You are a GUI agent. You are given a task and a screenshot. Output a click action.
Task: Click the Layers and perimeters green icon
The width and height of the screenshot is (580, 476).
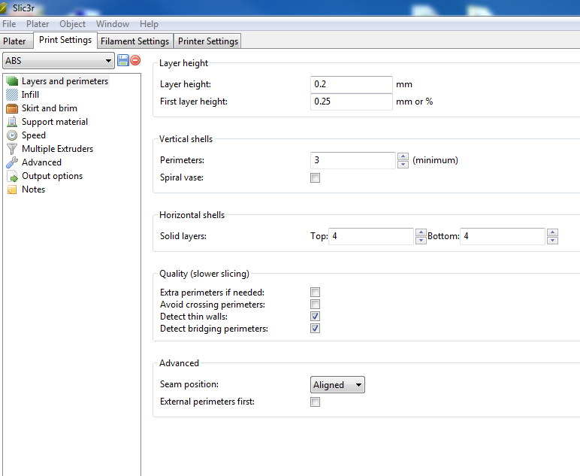click(x=12, y=81)
